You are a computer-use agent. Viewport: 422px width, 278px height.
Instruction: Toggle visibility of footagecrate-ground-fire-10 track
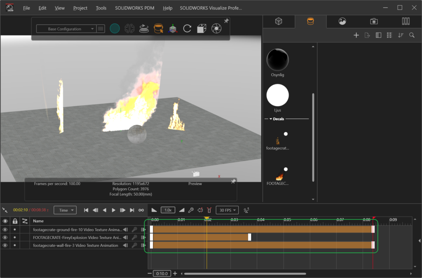(5, 229)
